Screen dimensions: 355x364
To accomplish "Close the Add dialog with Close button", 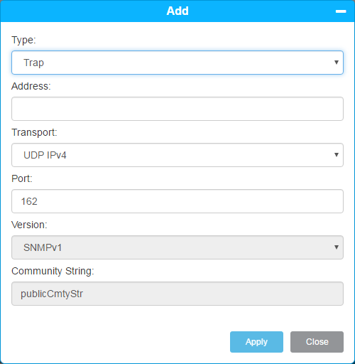I will [x=317, y=342].
